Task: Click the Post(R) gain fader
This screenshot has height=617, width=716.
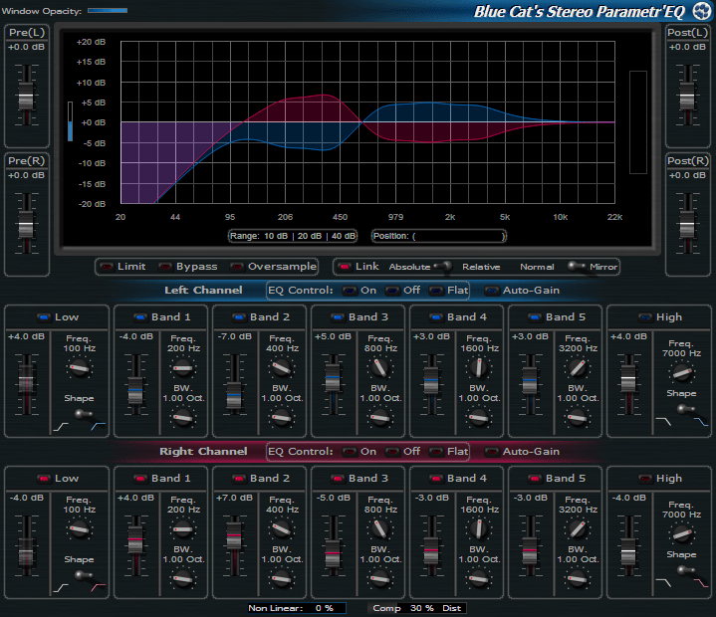Action: pyautogui.click(x=687, y=225)
